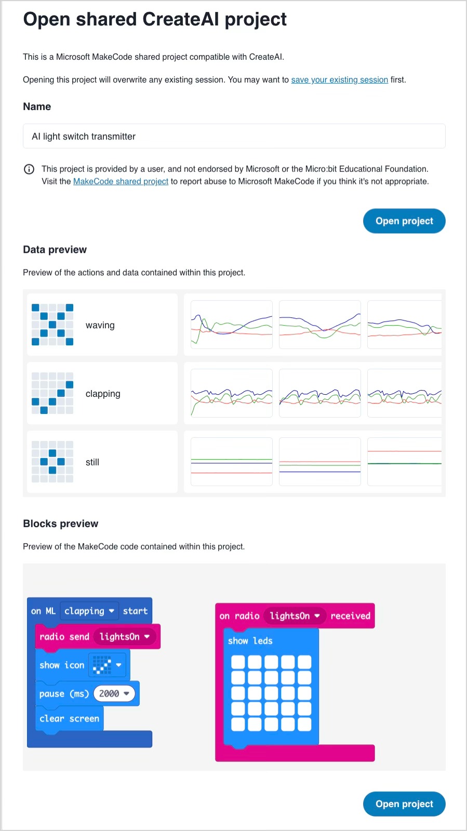Click the clear screen block
Viewport: 467px width, 831px height.
click(x=69, y=719)
